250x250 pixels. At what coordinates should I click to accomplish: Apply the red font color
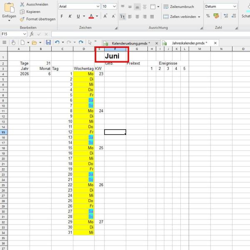(x=91, y=16)
